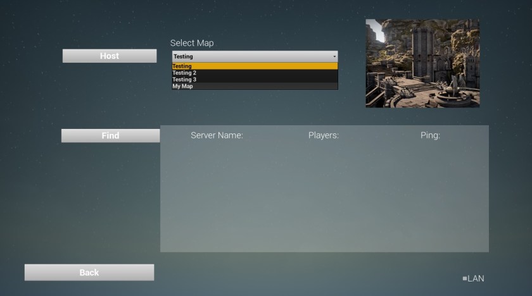Click the Ping column header
Image resolution: width=532 pixels, height=296 pixels.
point(430,135)
